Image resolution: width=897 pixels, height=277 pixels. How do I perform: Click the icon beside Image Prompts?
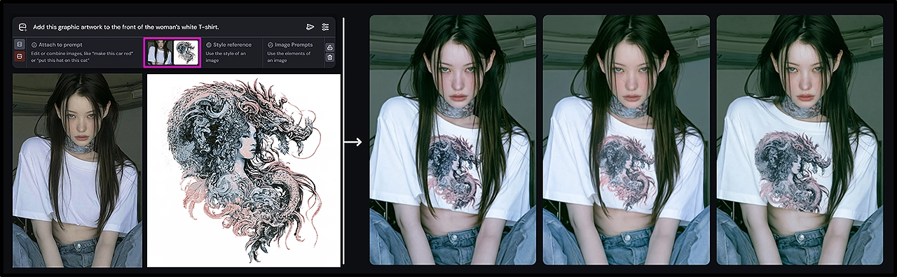(x=271, y=45)
